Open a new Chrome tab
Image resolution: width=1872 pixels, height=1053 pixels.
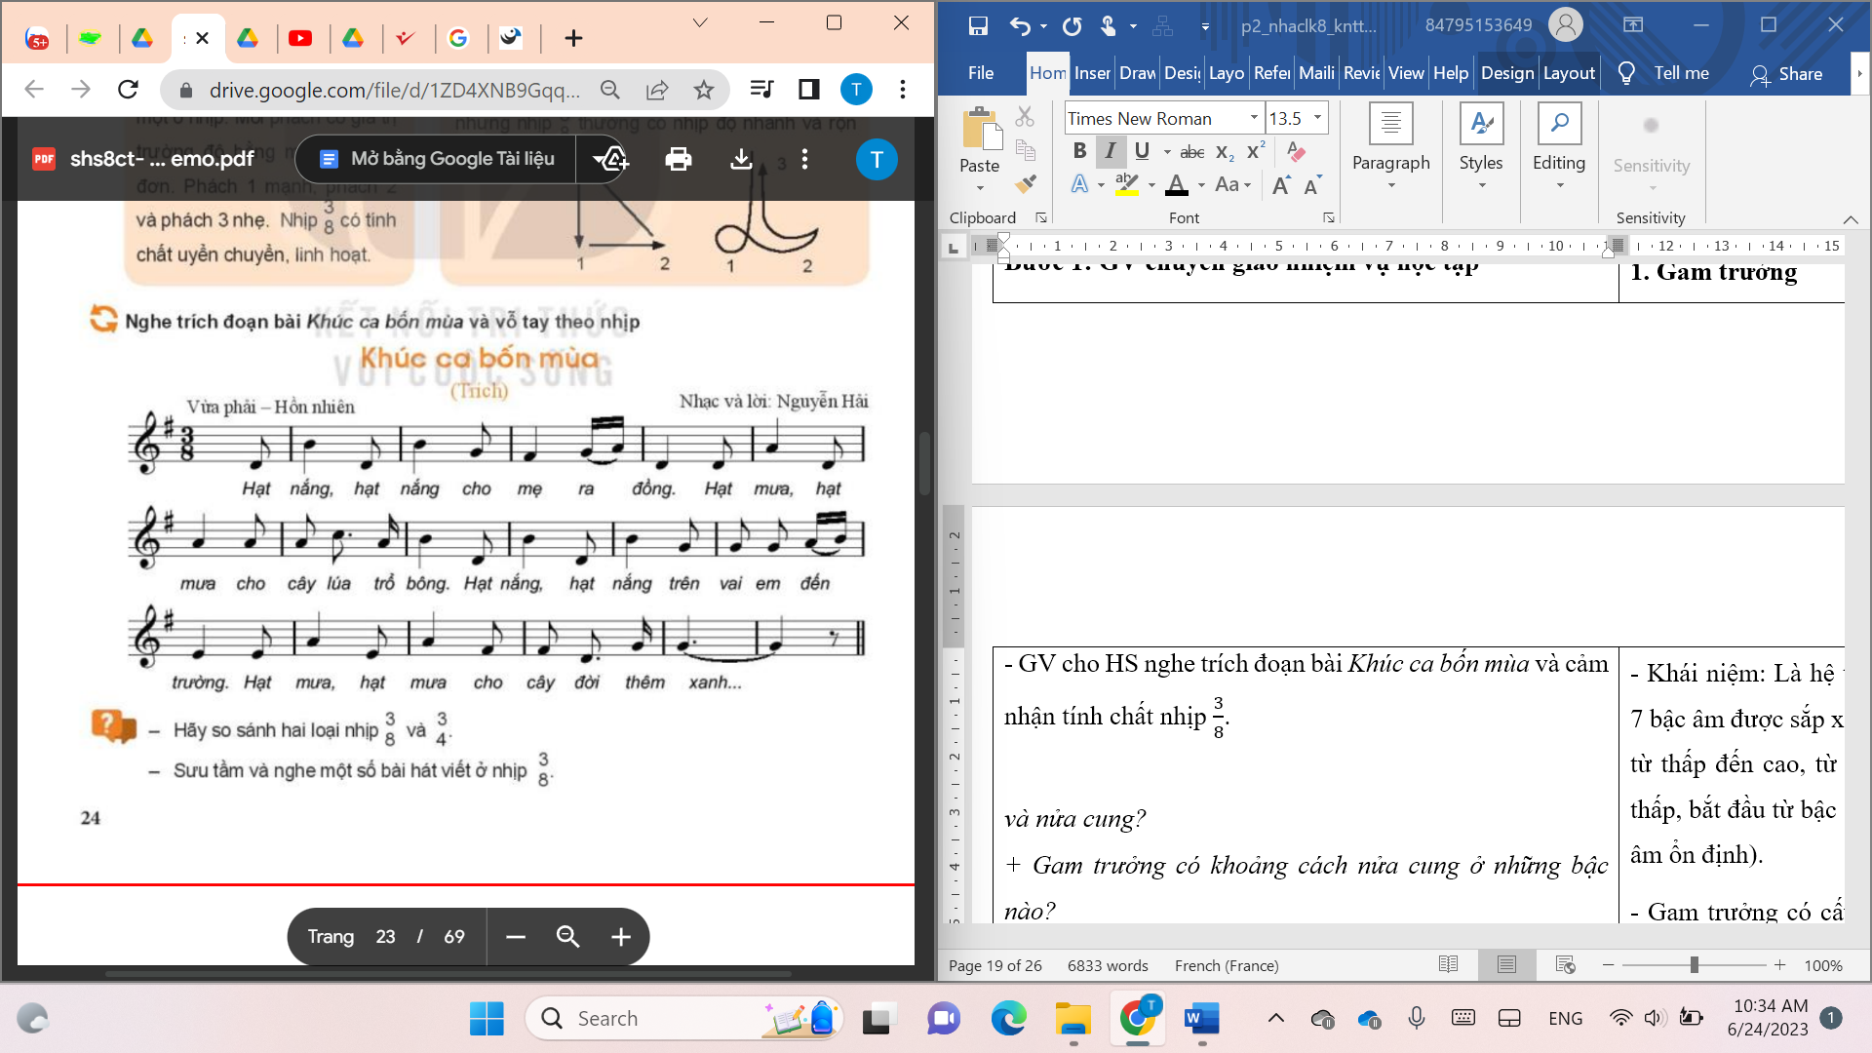click(573, 38)
